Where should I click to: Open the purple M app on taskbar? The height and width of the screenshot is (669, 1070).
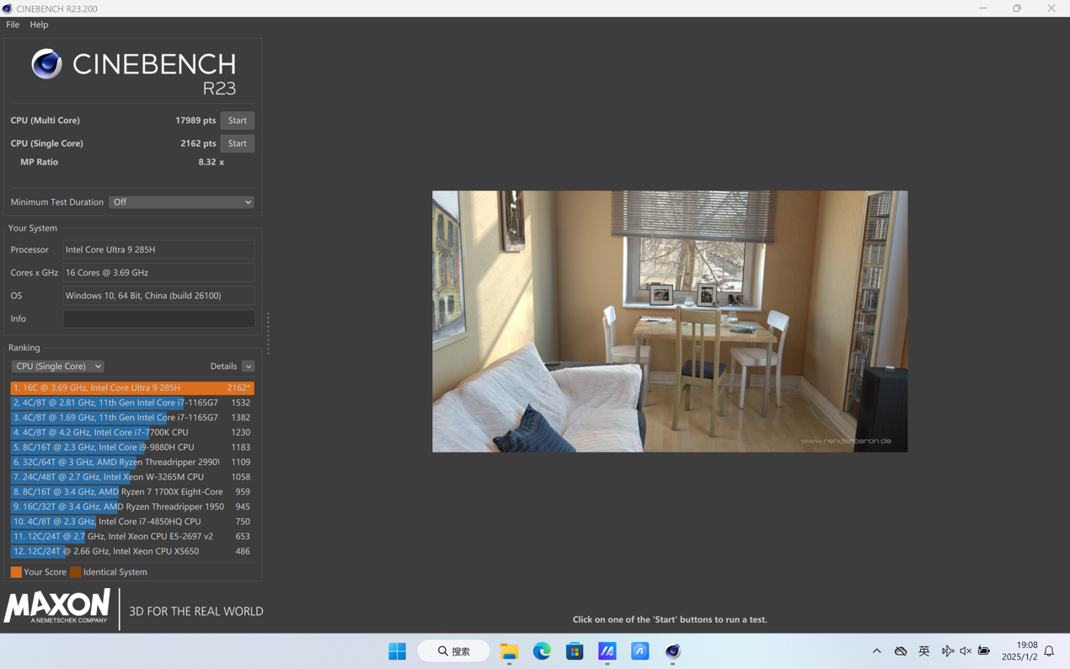click(x=607, y=651)
